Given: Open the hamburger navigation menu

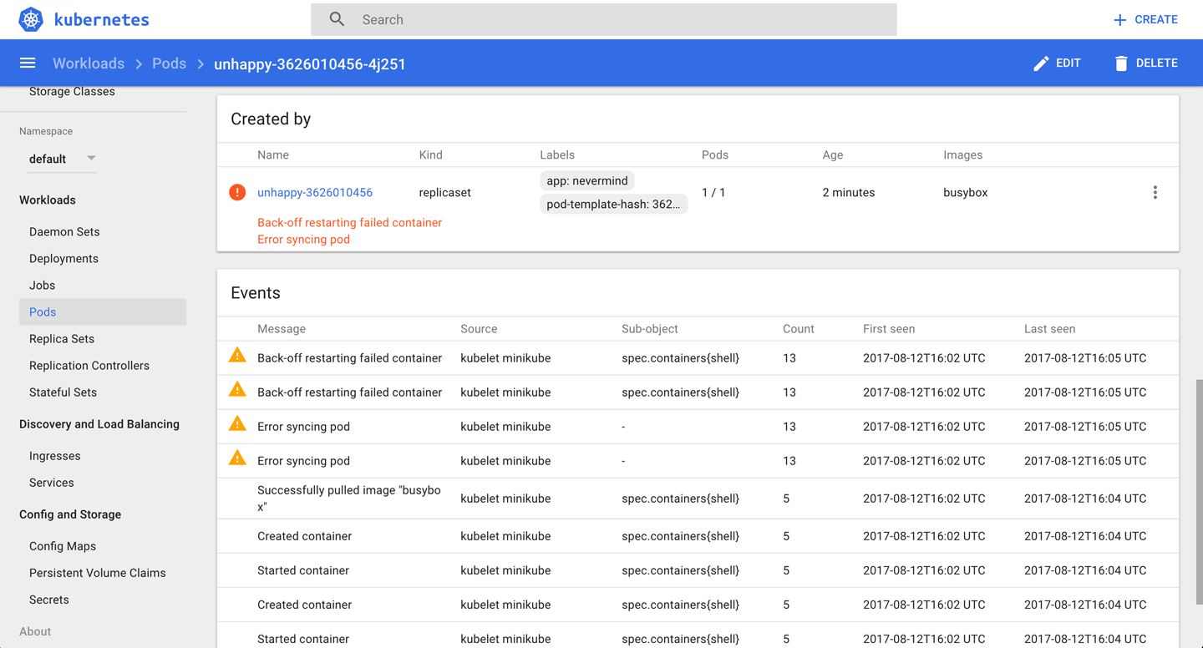Looking at the screenshot, I should (x=28, y=63).
